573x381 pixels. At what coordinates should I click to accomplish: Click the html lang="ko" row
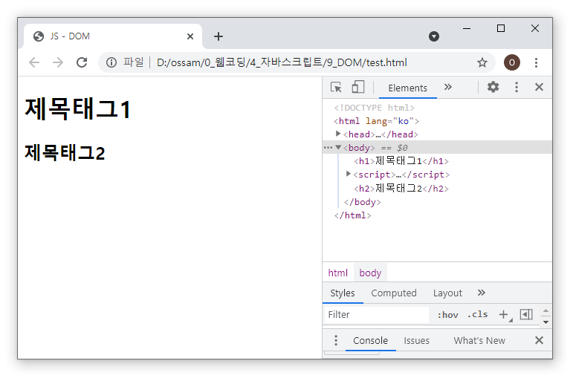(376, 120)
